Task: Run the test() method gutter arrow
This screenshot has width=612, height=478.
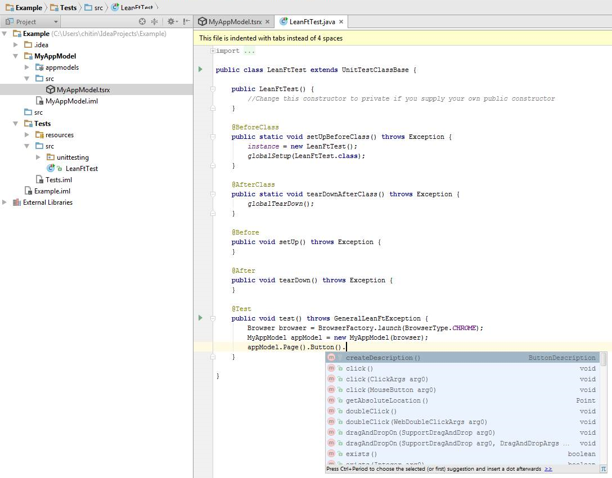Action: click(200, 318)
